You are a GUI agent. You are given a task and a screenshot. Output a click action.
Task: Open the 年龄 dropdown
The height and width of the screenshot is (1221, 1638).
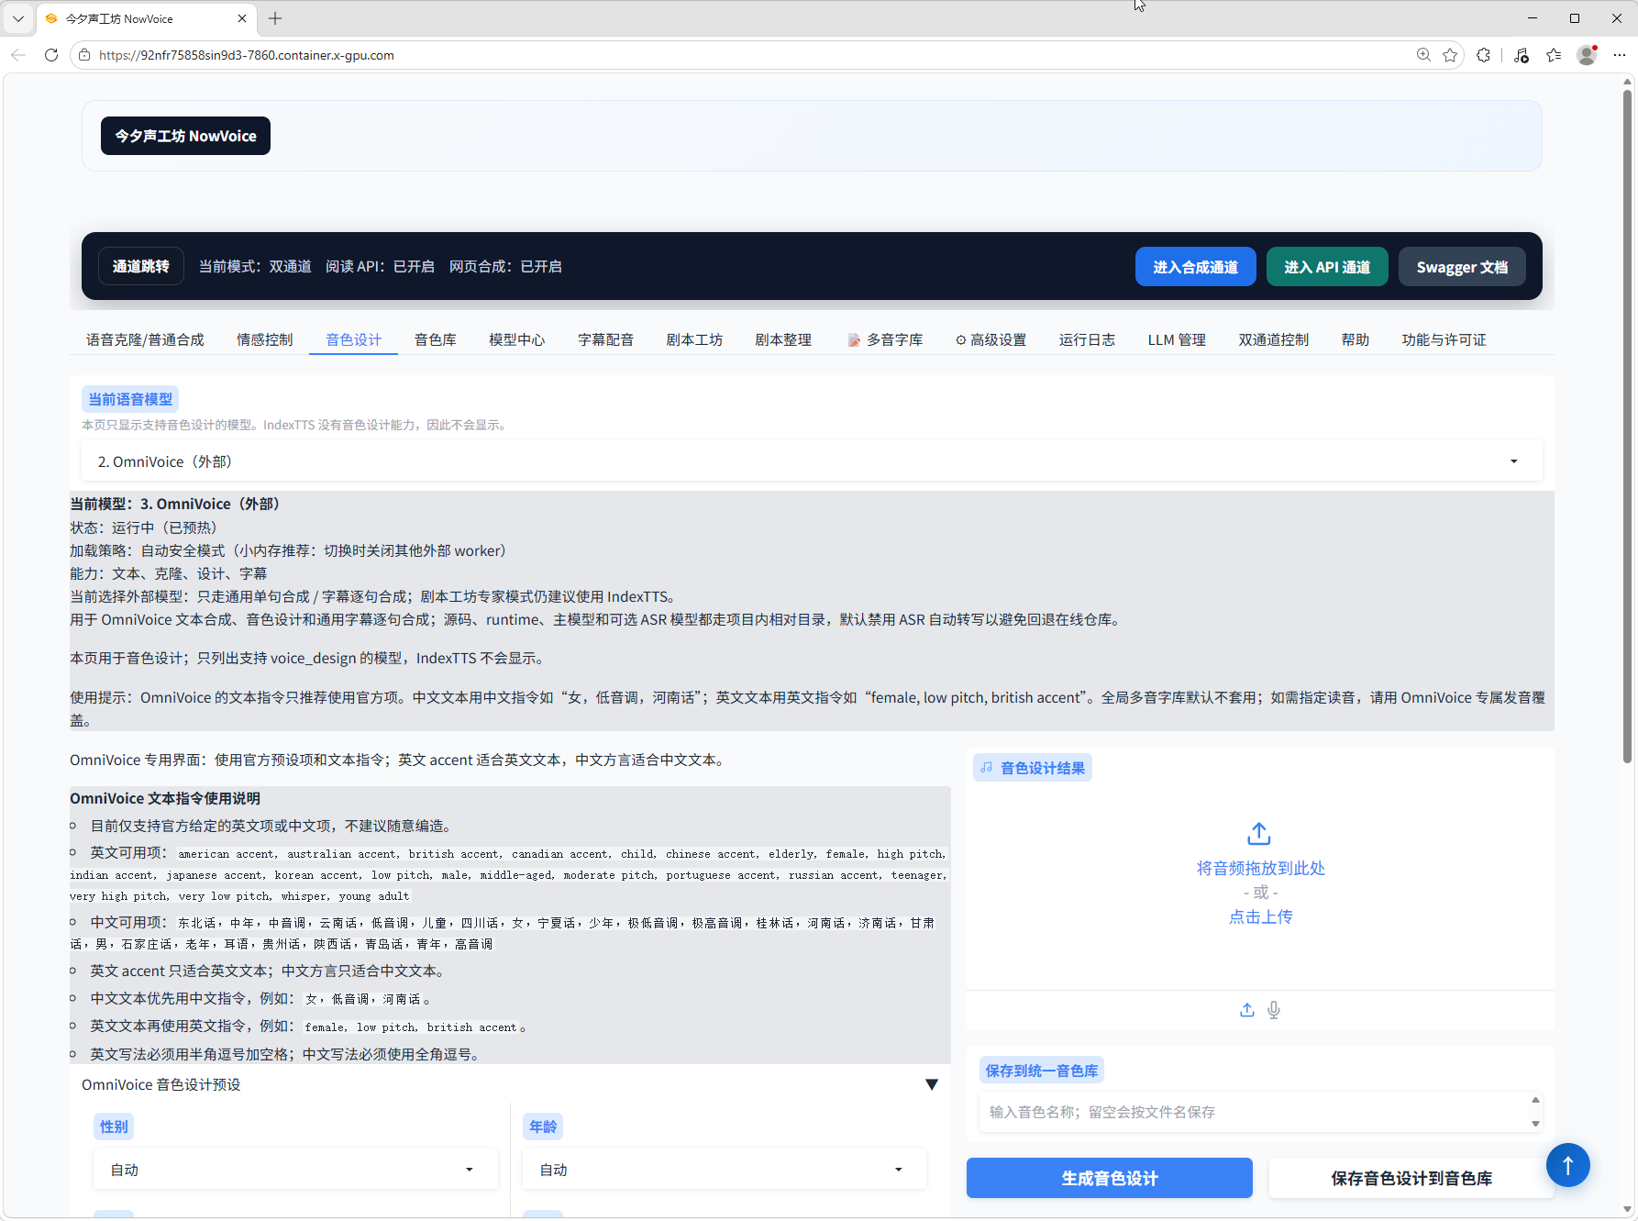725,1170
